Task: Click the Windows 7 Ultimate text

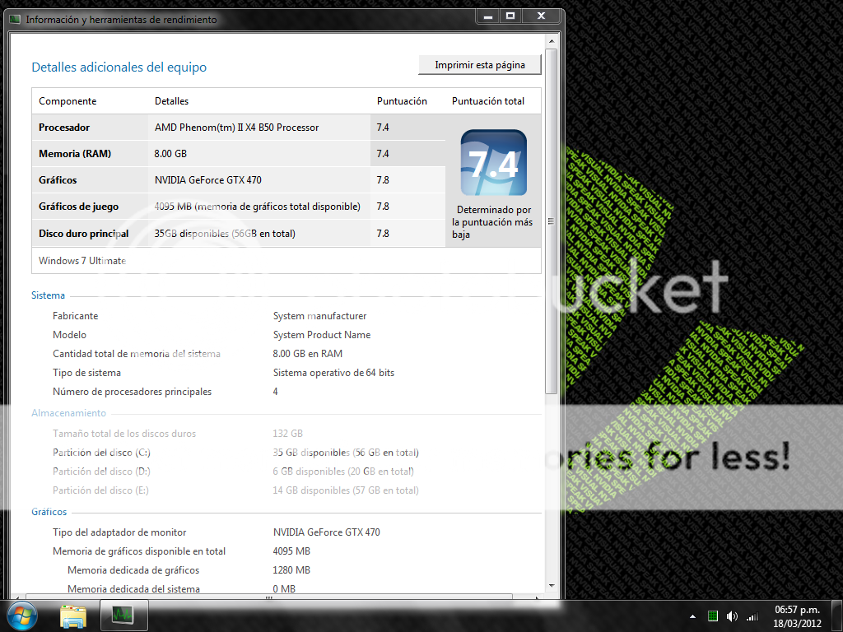Action: tap(82, 261)
